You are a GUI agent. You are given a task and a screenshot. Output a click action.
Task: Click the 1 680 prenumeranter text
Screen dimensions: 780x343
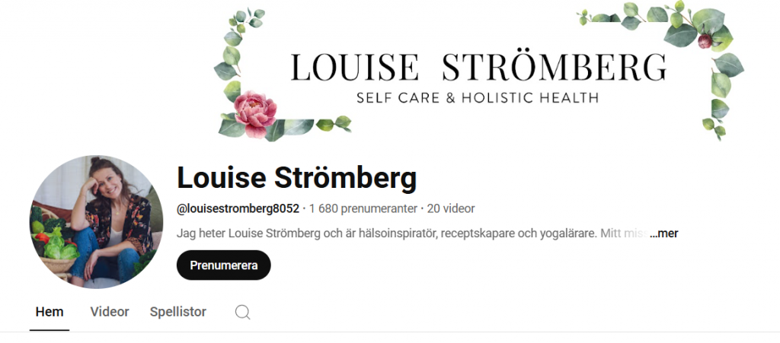[x=363, y=208]
